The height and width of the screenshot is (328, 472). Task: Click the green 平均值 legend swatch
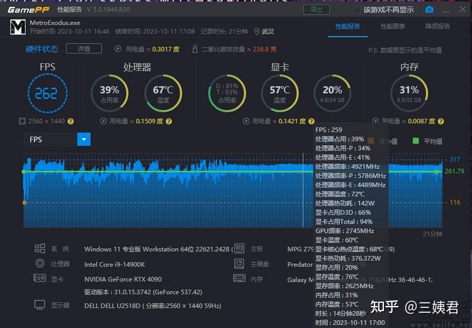click(416, 141)
